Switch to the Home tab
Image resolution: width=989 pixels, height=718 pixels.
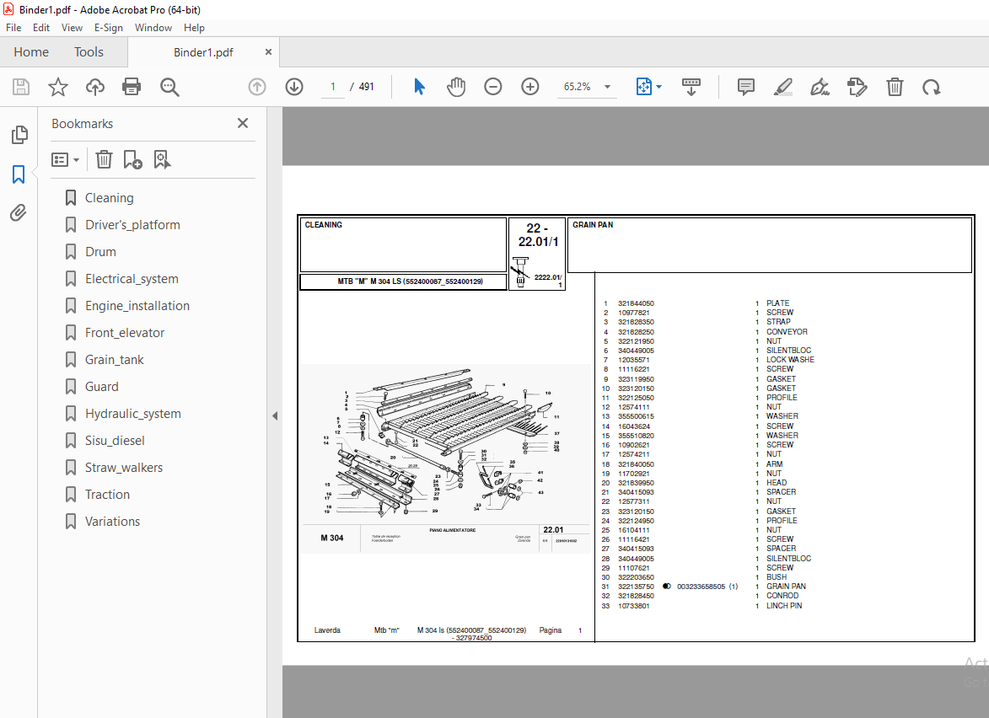pyautogui.click(x=30, y=51)
